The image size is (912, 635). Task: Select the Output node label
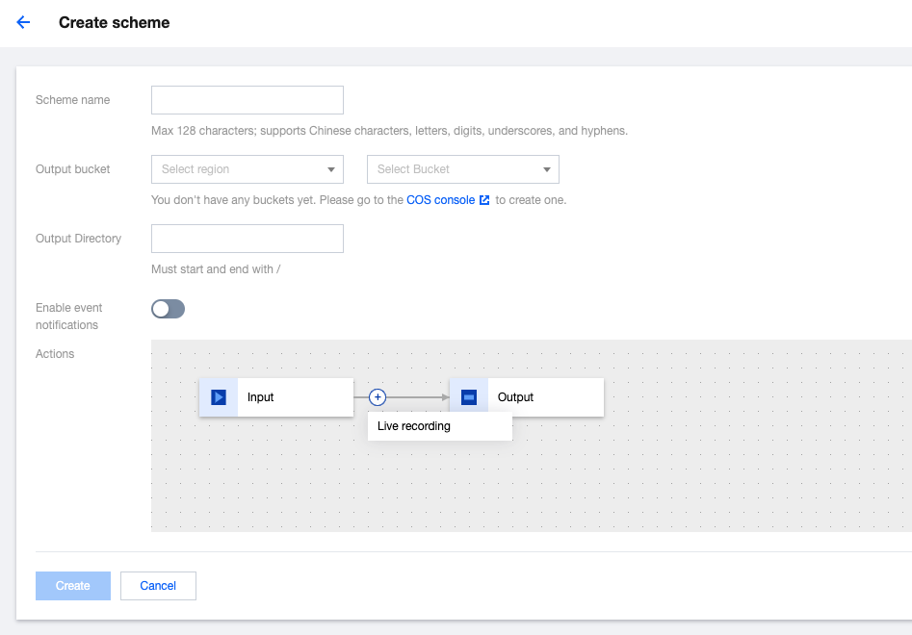pos(515,397)
